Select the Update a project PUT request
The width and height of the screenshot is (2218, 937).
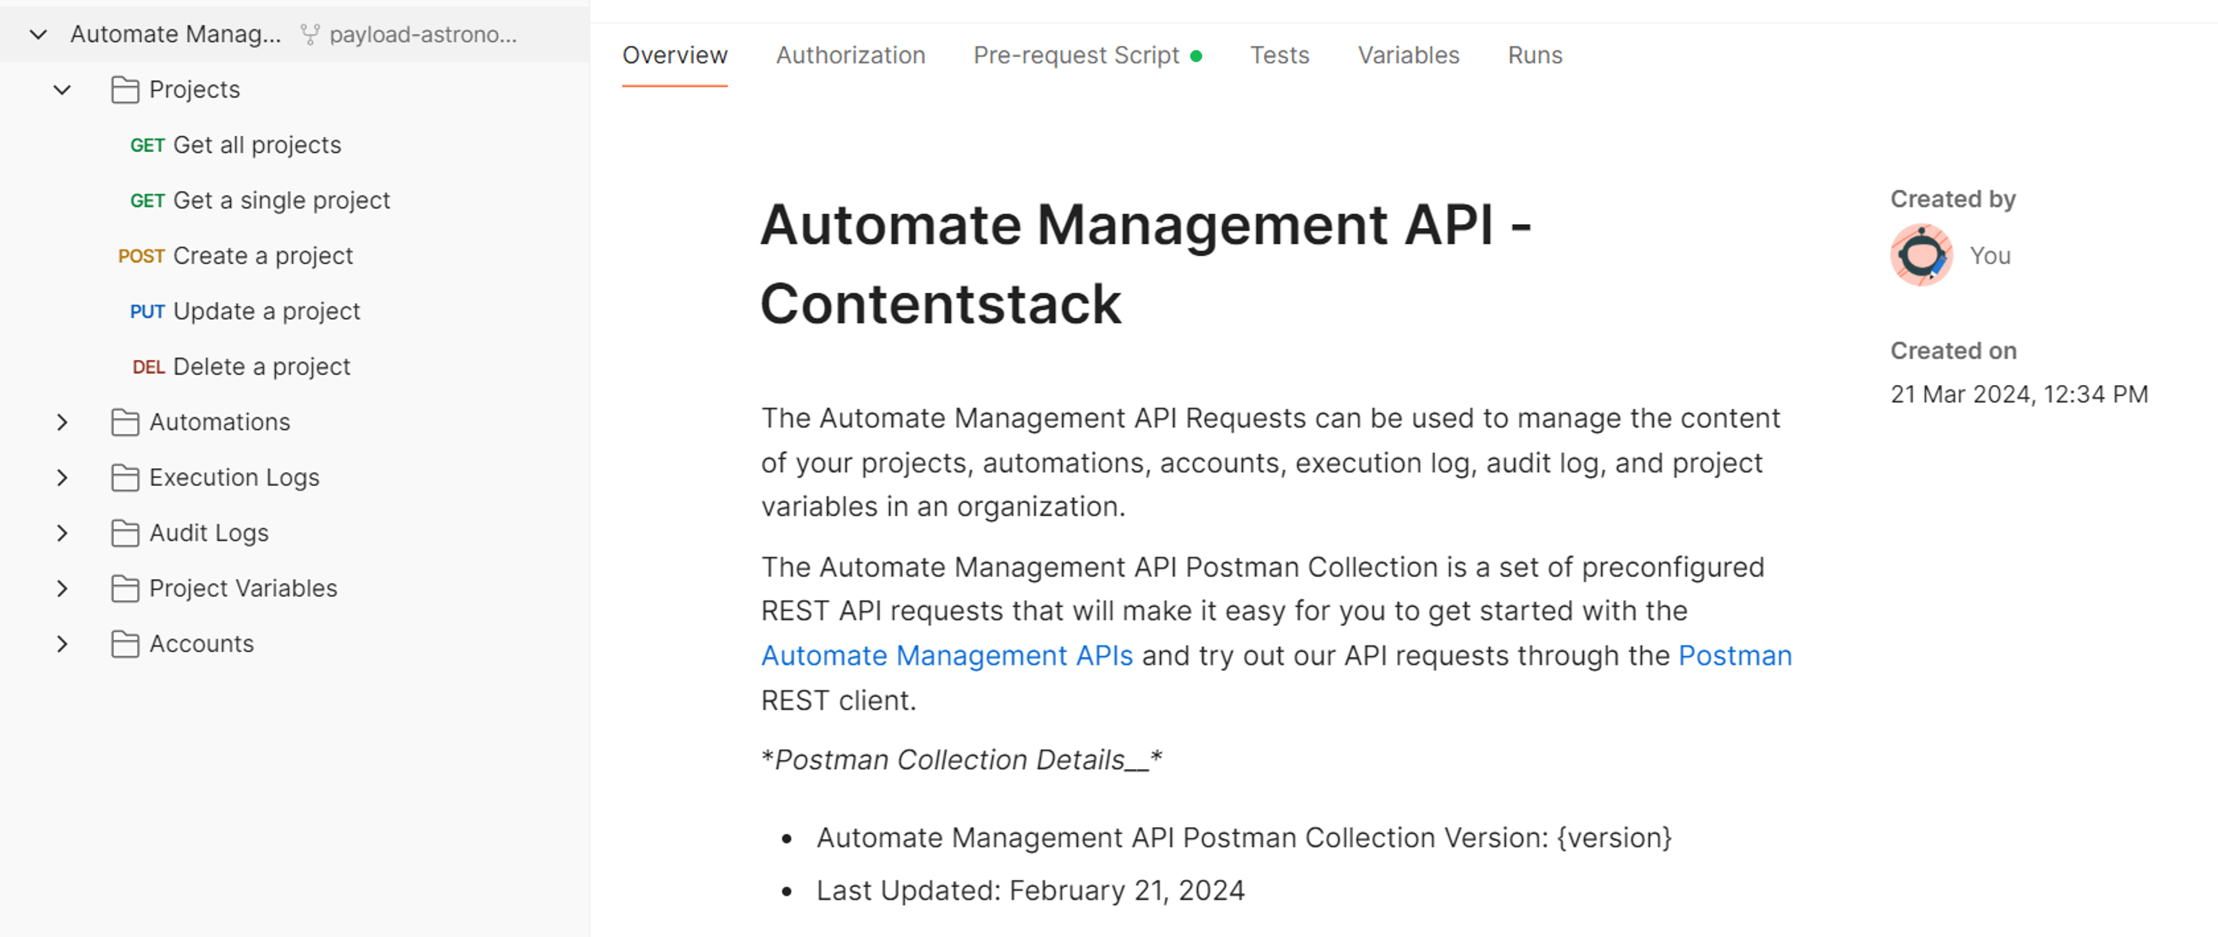(244, 312)
